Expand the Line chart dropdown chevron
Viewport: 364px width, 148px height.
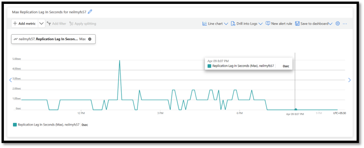click(226, 23)
